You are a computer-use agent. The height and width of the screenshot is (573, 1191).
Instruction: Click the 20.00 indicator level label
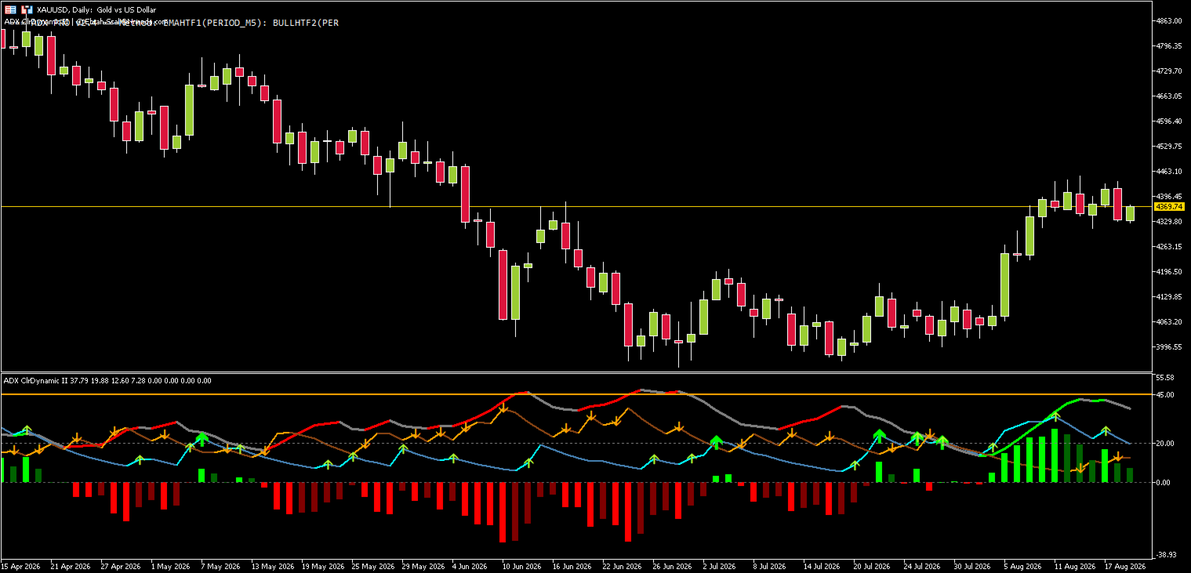point(1165,444)
